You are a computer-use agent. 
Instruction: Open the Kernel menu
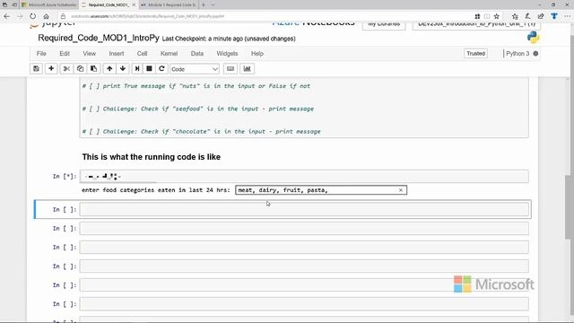click(169, 54)
